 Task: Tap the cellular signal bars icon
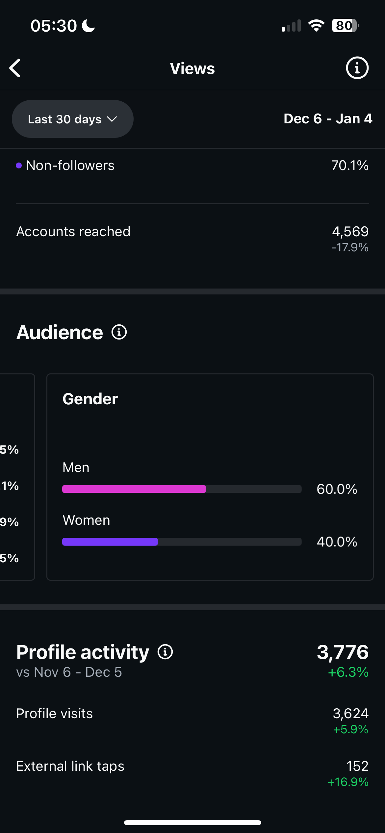click(x=291, y=26)
